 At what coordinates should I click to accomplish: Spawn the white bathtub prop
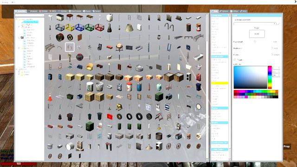coord(198,57)
